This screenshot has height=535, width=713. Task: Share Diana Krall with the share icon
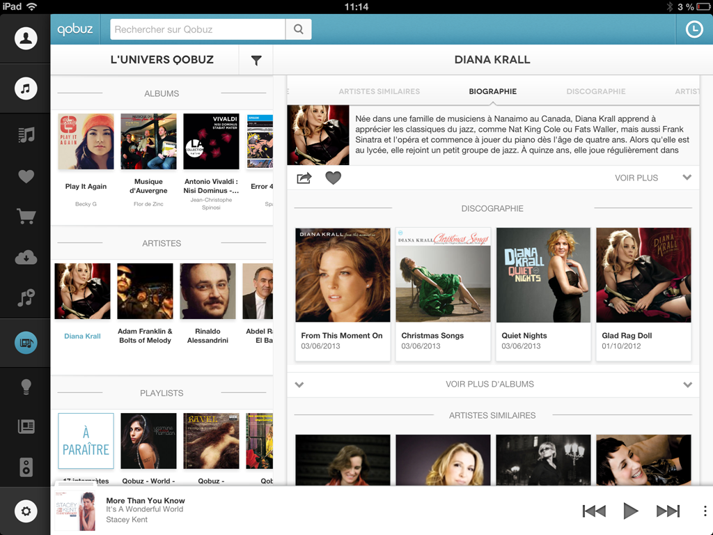[304, 178]
